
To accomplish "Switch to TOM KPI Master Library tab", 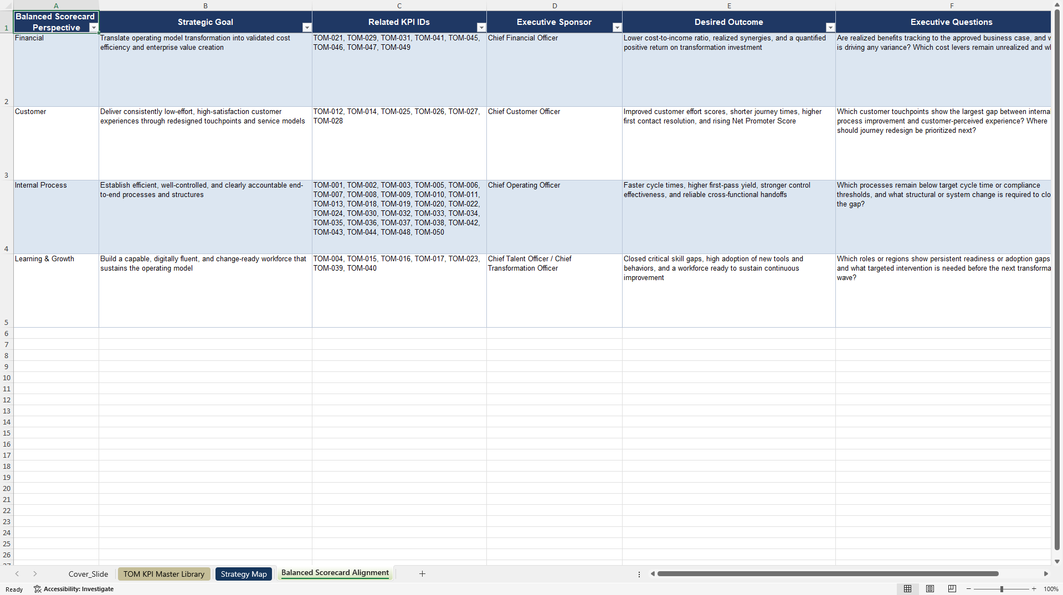I will point(164,574).
